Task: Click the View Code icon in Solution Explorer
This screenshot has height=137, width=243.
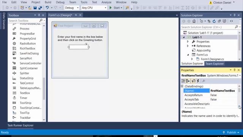Action: click(x=231, y=21)
